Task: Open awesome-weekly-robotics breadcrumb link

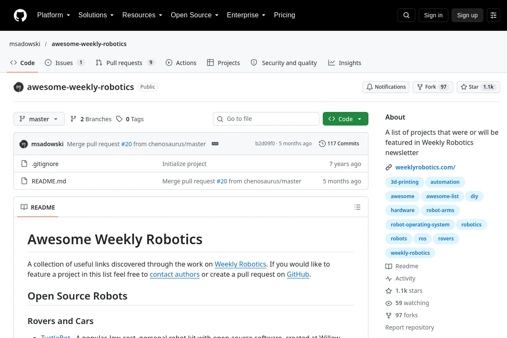Action: [89, 44]
